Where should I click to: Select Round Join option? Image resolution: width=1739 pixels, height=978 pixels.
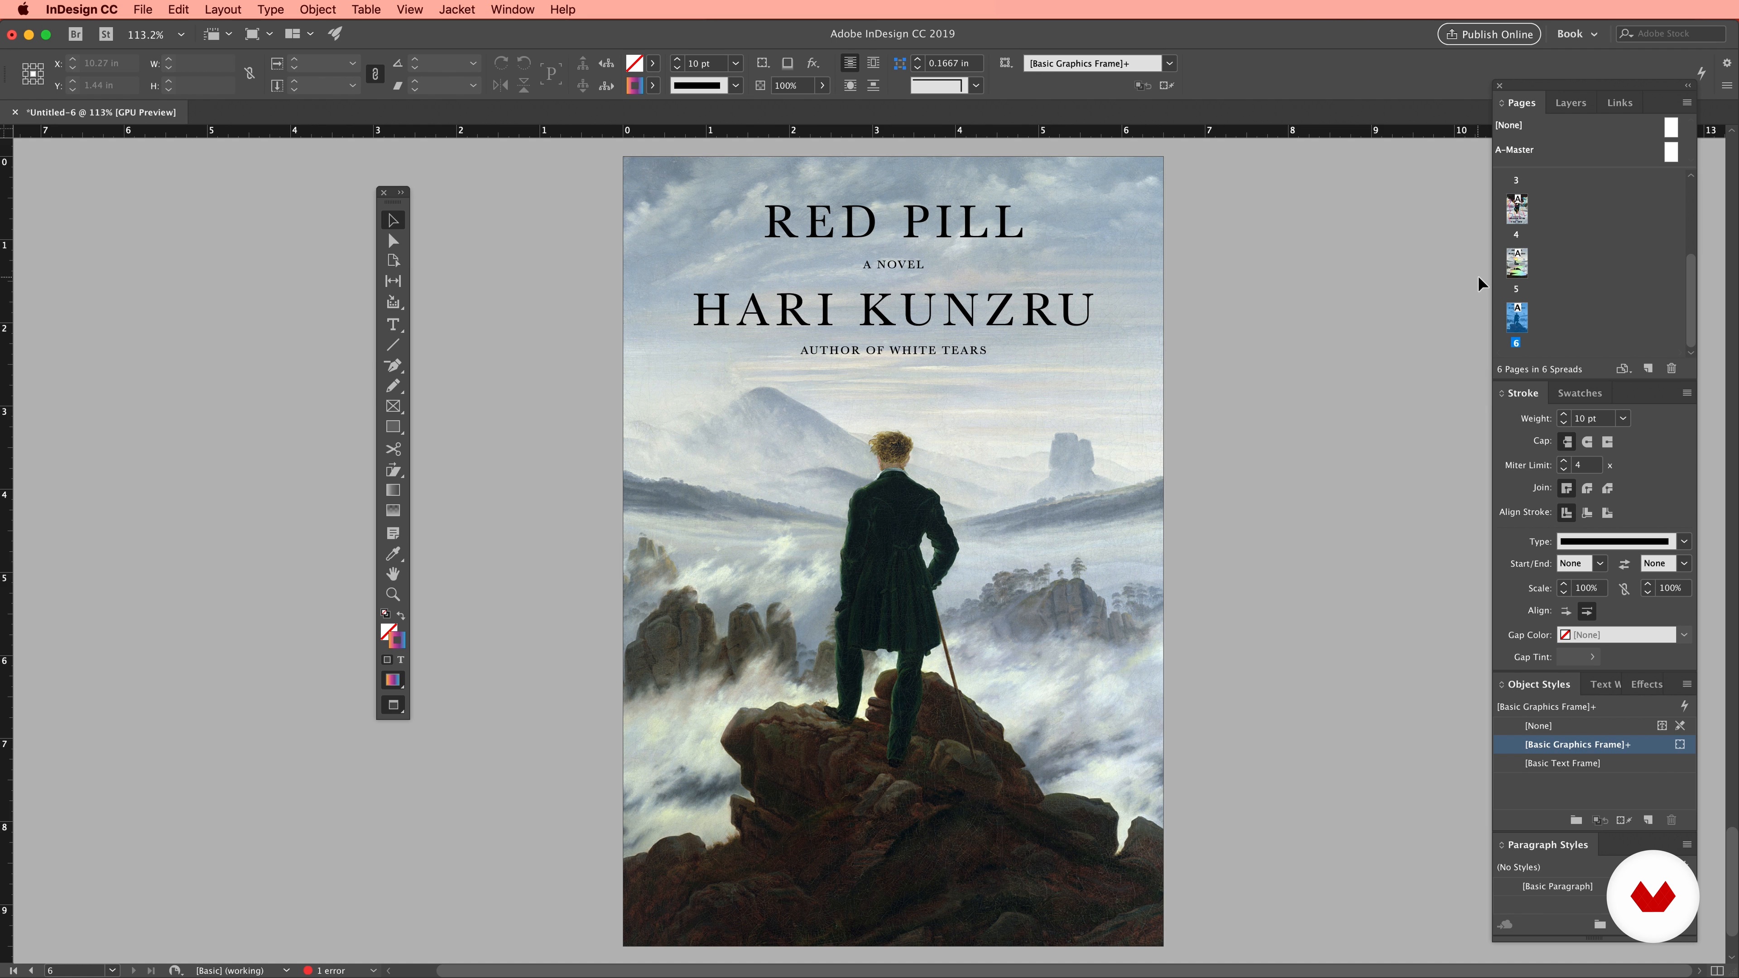point(1587,488)
